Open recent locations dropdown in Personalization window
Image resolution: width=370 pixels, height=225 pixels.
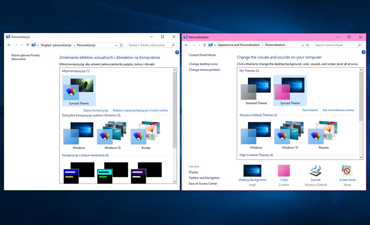coord(199,45)
